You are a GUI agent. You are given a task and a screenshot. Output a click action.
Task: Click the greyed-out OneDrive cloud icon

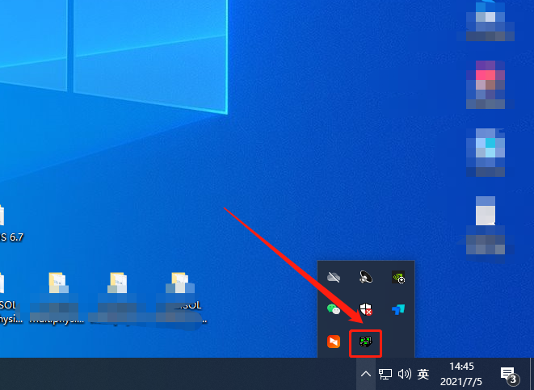(x=334, y=277)
